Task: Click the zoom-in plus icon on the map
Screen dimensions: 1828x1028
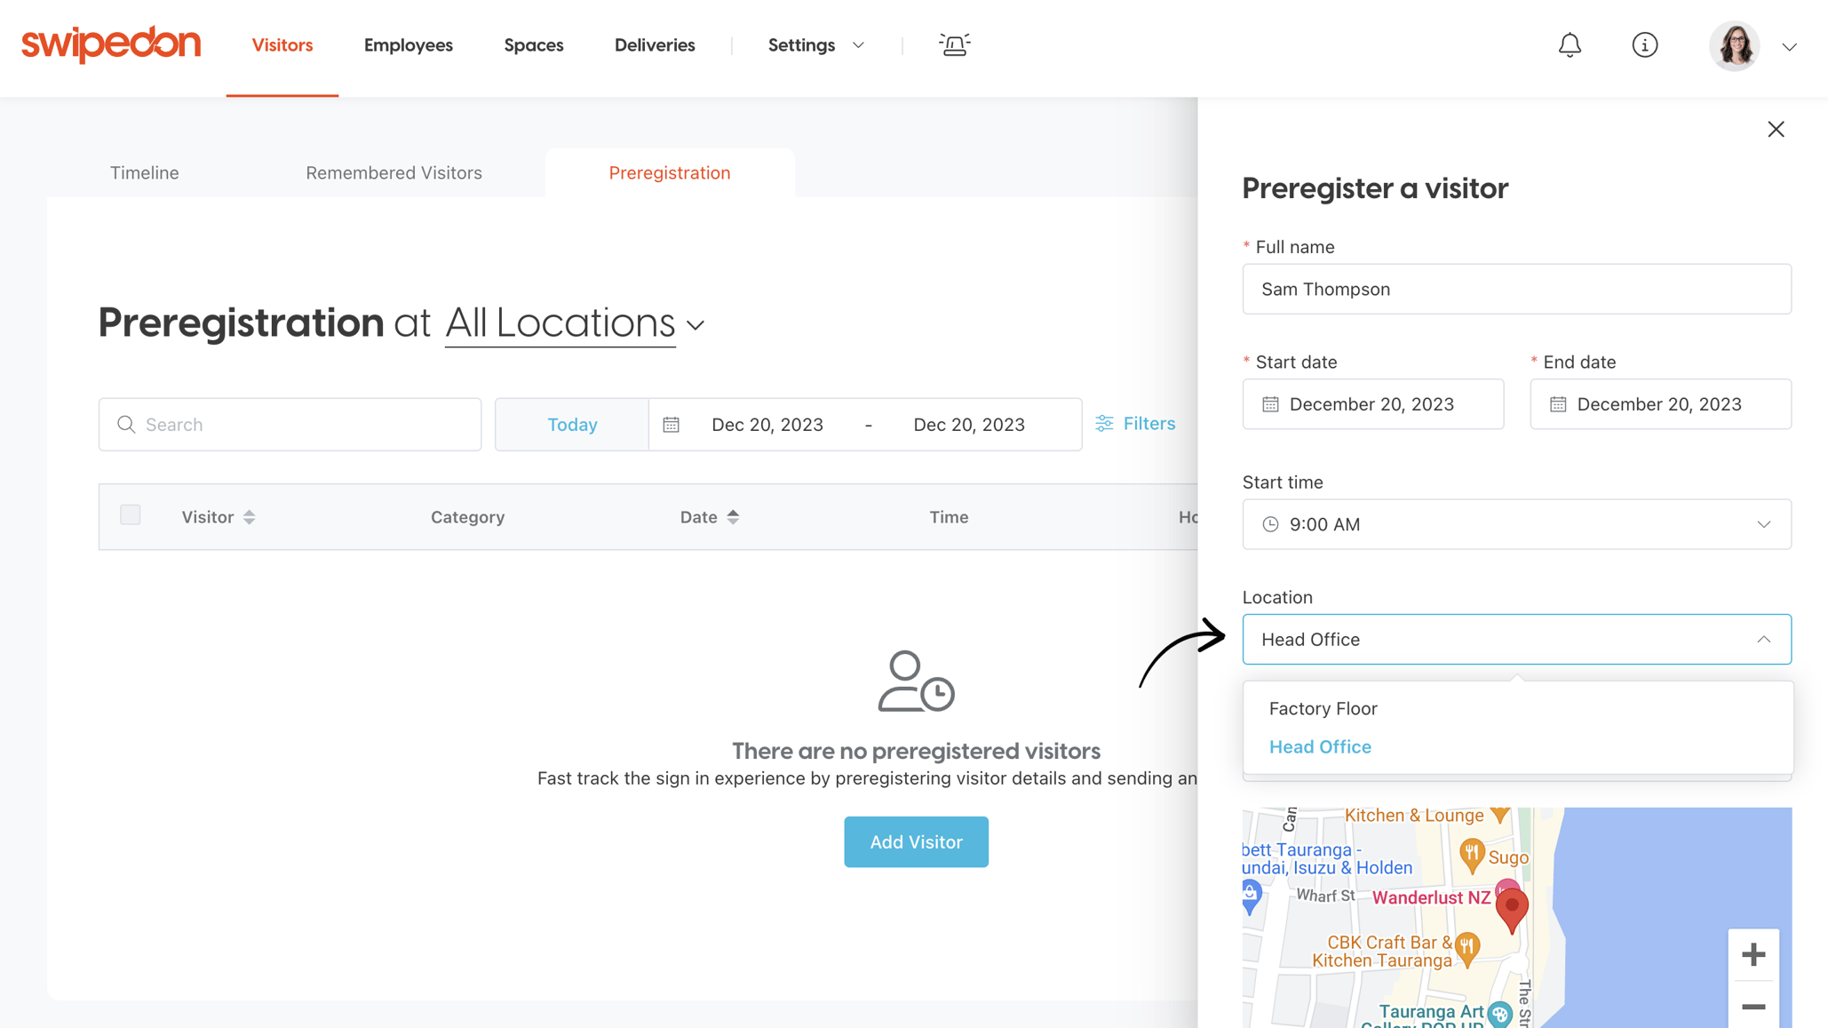Action: [x=1753, y=953]
